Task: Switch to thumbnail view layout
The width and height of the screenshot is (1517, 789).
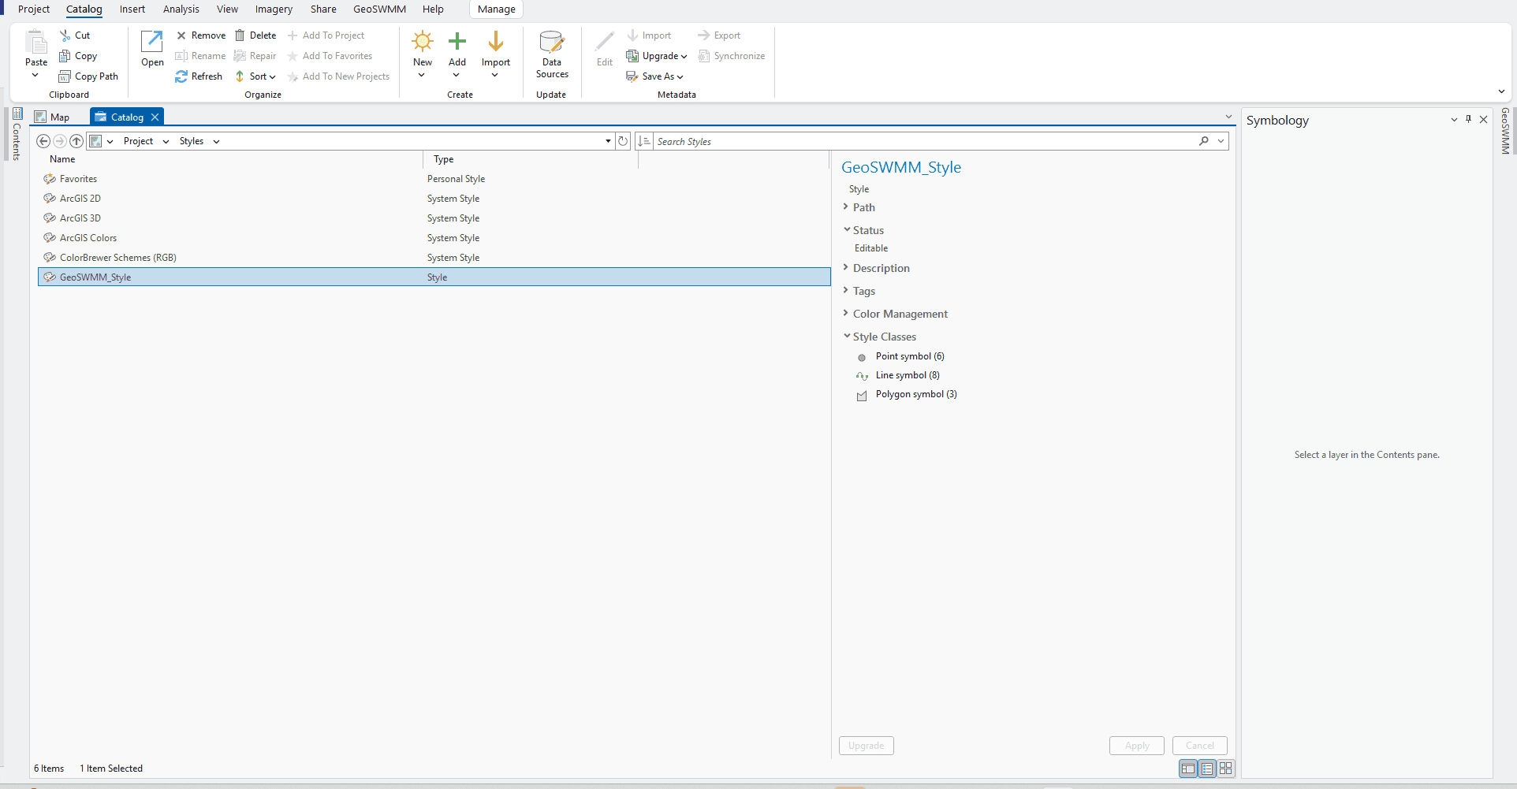Action: pyautogui.click(x=1226, y=769)
